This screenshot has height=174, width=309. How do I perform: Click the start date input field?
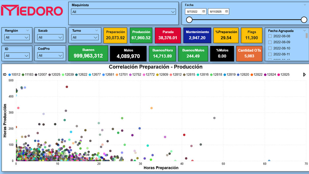click(x=194, y=12)
